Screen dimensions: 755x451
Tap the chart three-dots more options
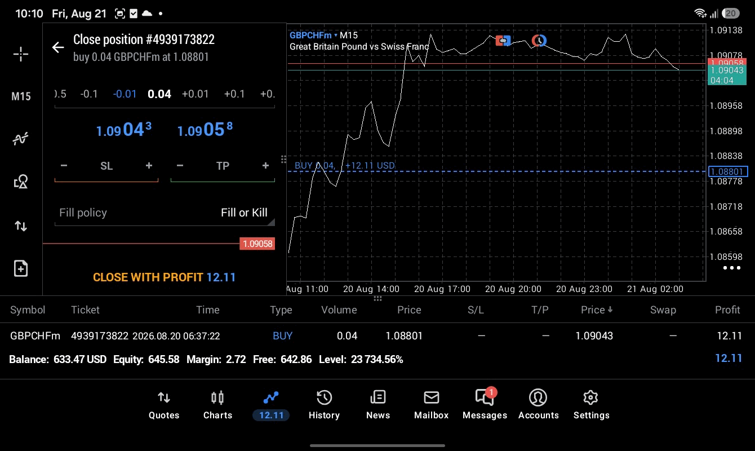(731, 268)
